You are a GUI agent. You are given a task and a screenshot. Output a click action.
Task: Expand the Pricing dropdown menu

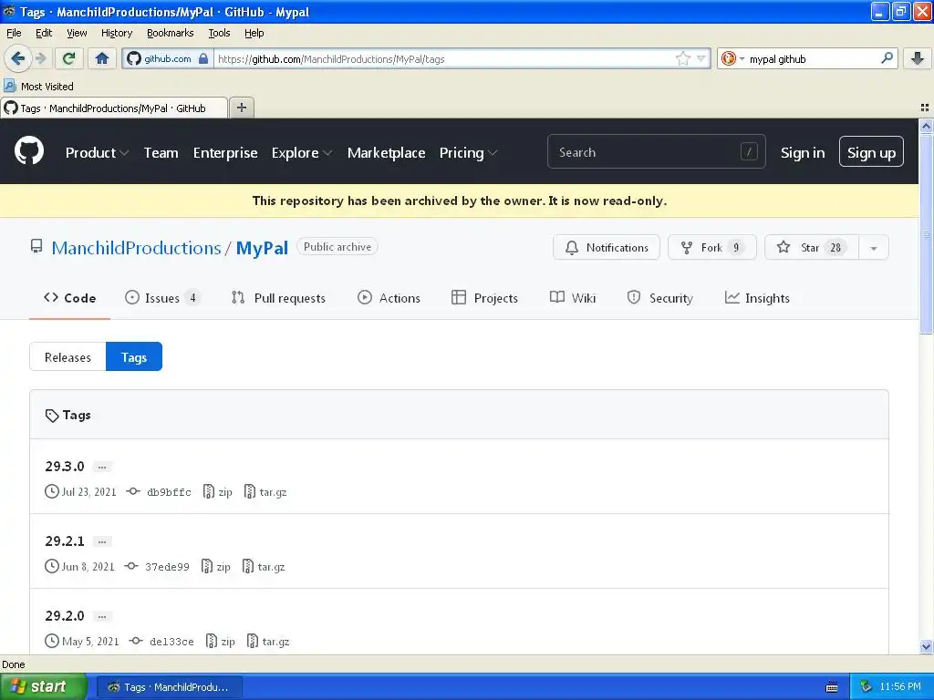tap(468, 153)
